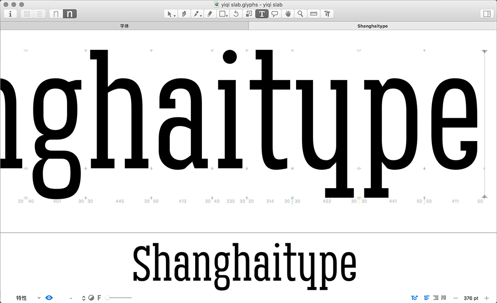497x303 pixels.
Task: Toggle the black/white preview invert icon
Action: point(91,298)
